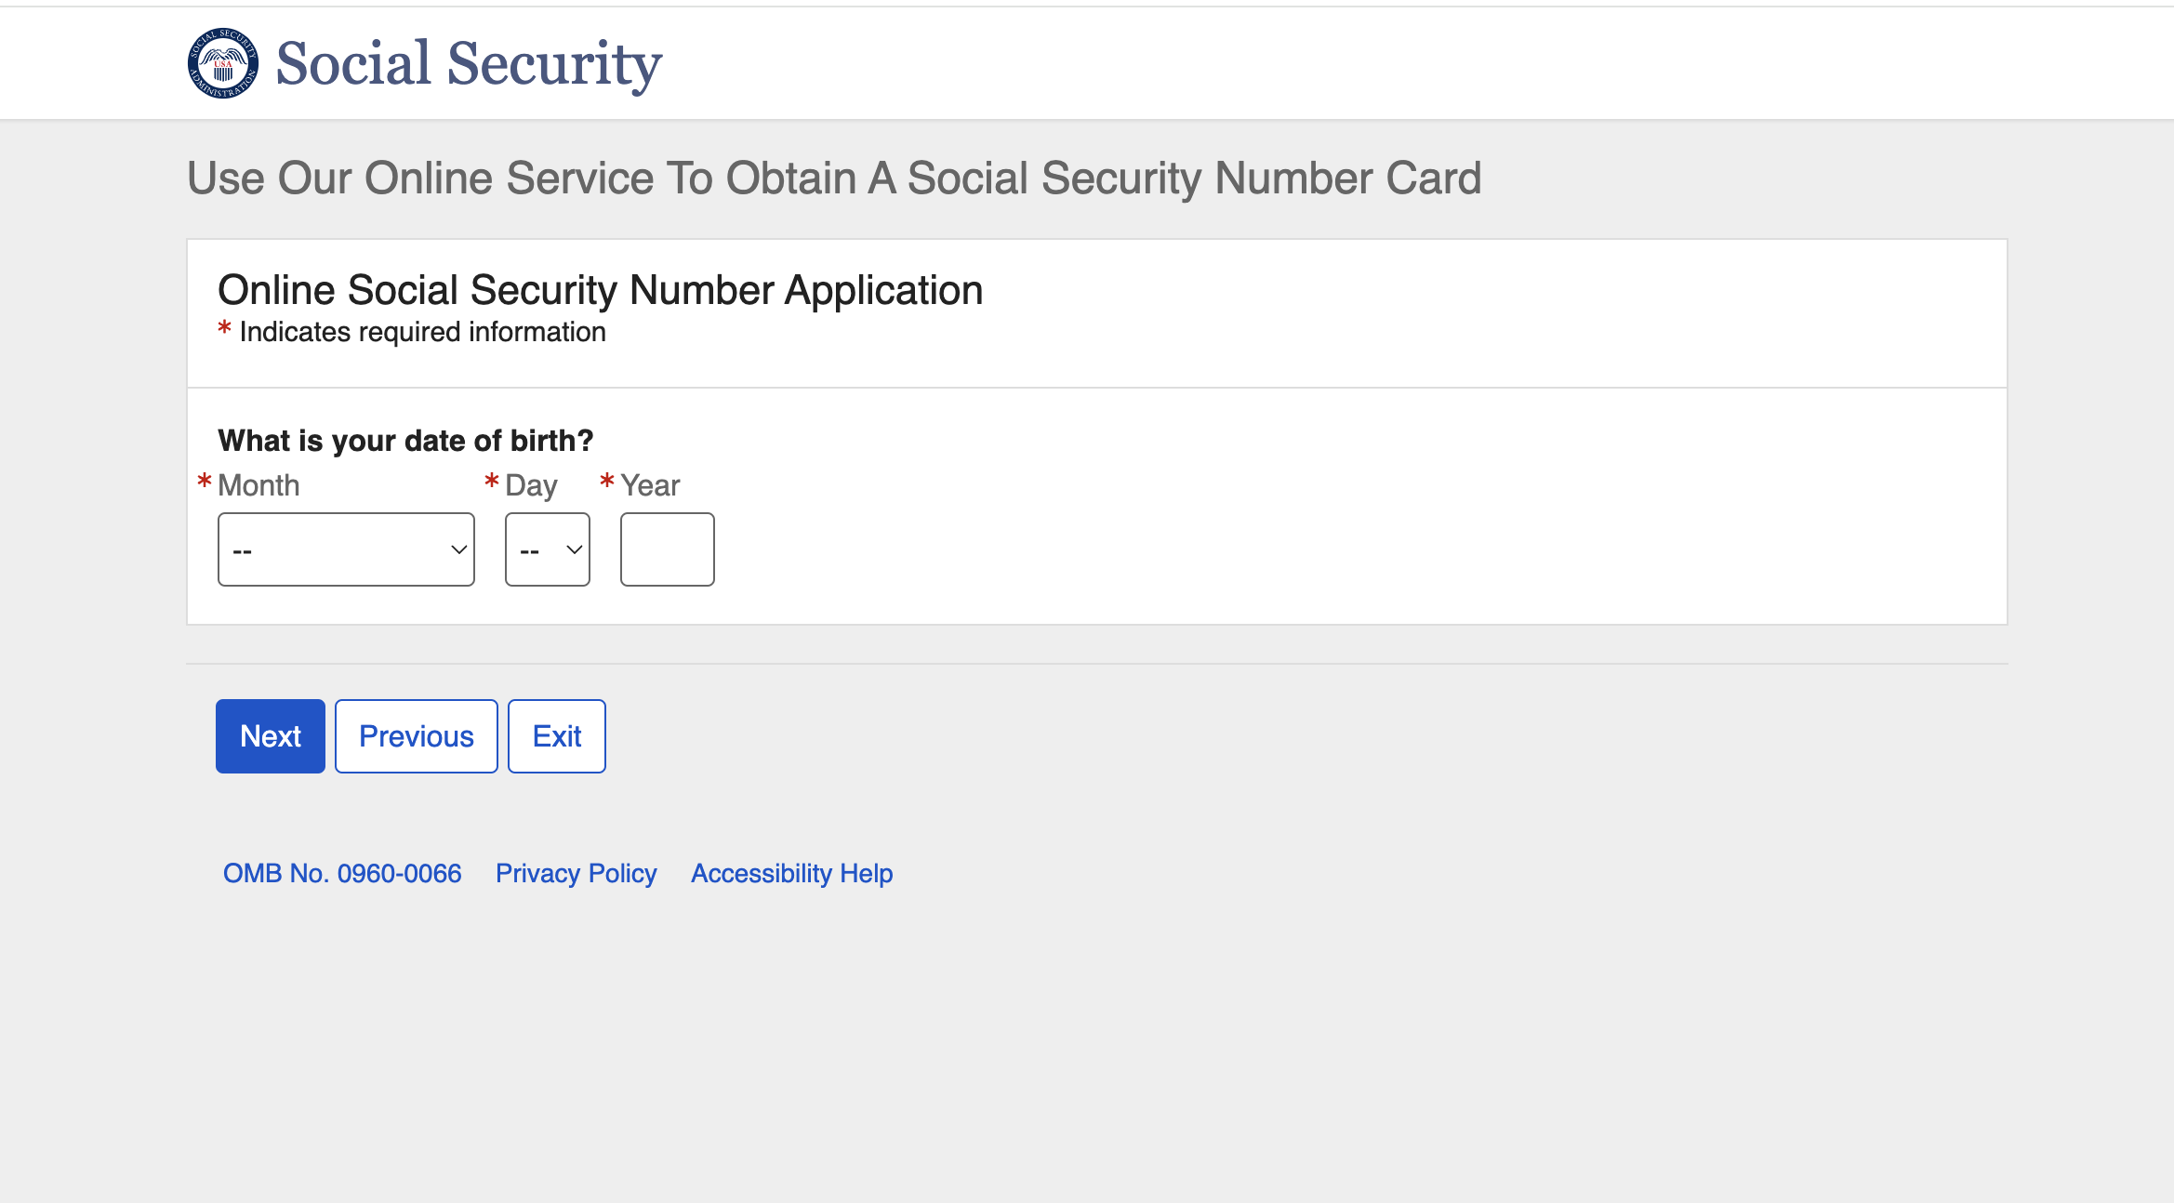
Task: Click the Social Security Administration seal icon
Action: (x=223, y=63)
